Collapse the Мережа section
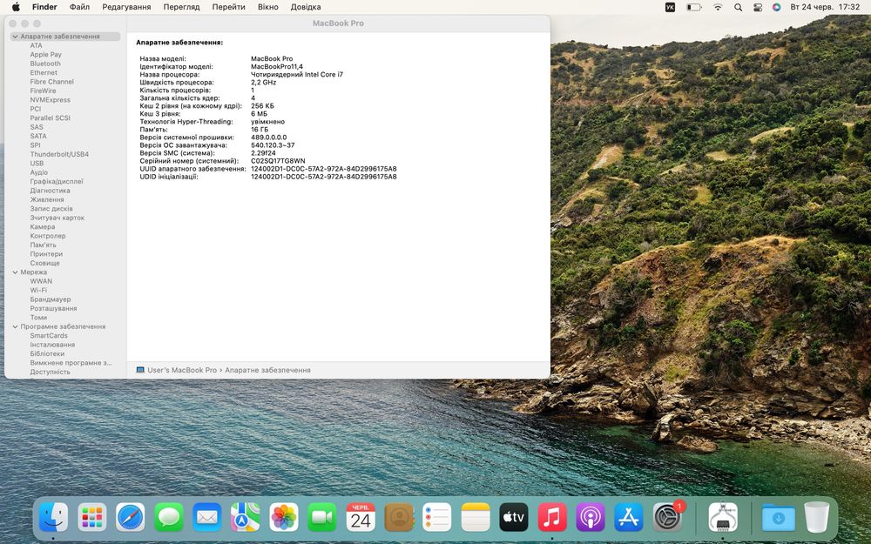871x544 pixels. [x=15, y=272]
